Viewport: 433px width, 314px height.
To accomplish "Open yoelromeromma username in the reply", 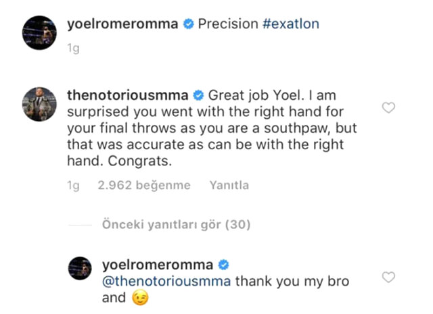I will pyautogui.click(x=156, y=264).
